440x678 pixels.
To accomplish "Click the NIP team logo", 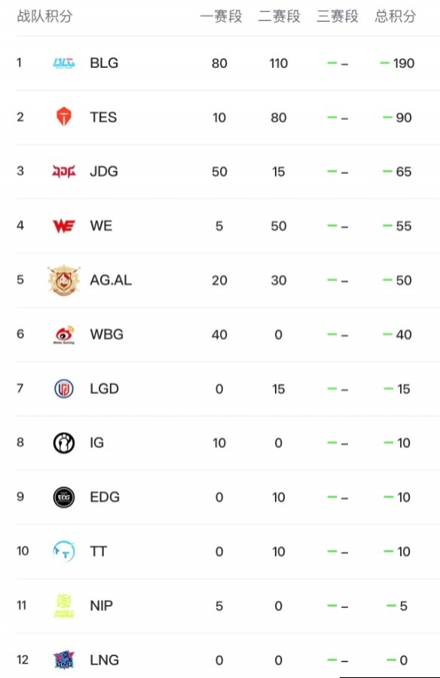I will click(x=63, y=606).
